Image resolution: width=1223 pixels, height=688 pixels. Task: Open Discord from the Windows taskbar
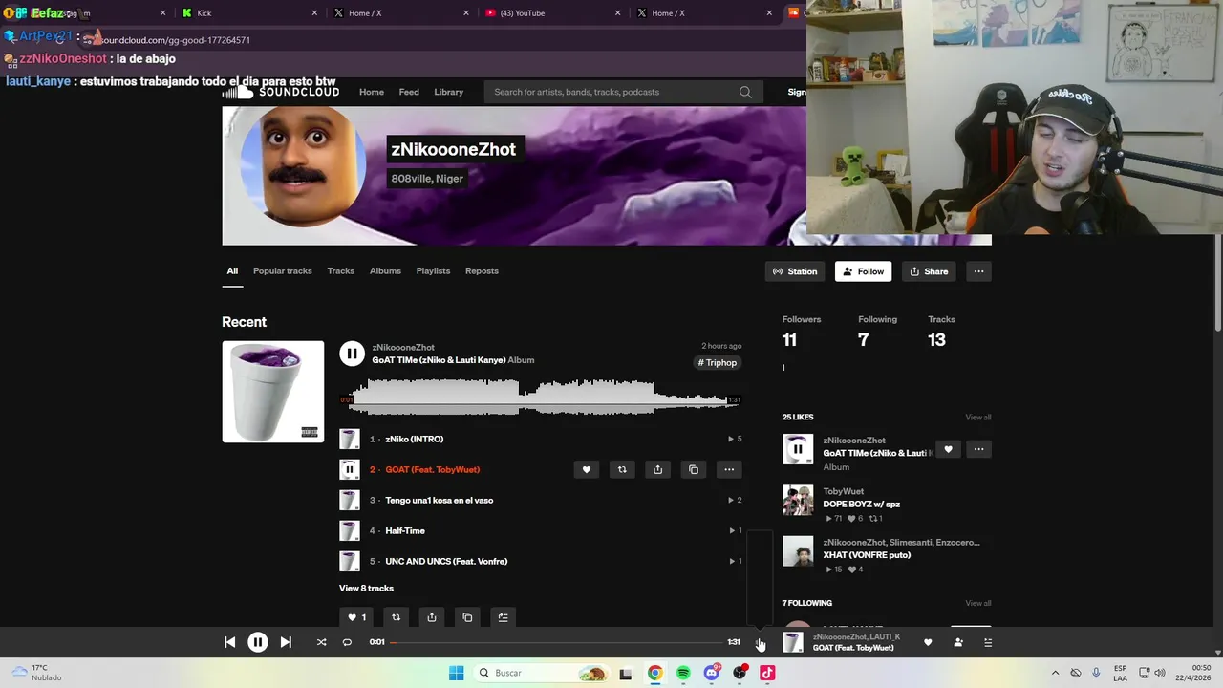coord(712,673)
